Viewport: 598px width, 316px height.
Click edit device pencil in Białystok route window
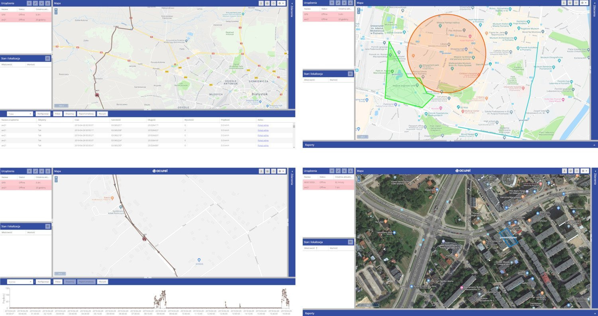pyautogui.click(x=35, y=3)
